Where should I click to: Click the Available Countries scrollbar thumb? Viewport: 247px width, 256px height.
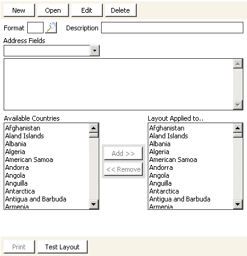tap(94, 135)
